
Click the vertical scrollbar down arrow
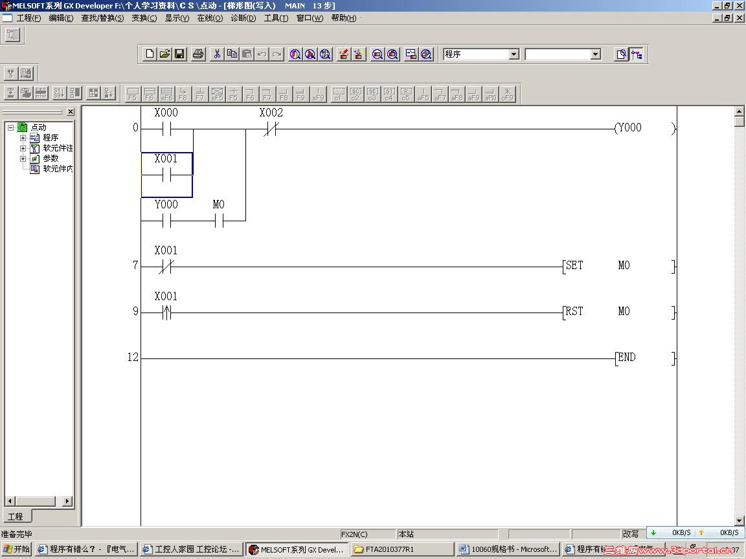(740, 520)
